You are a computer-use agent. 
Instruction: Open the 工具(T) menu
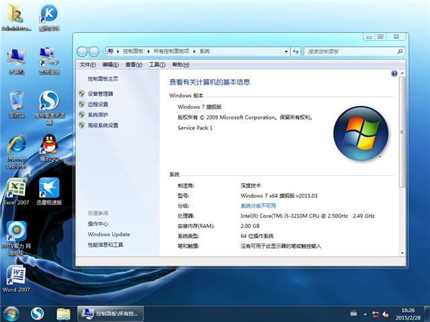click(157, 64)
